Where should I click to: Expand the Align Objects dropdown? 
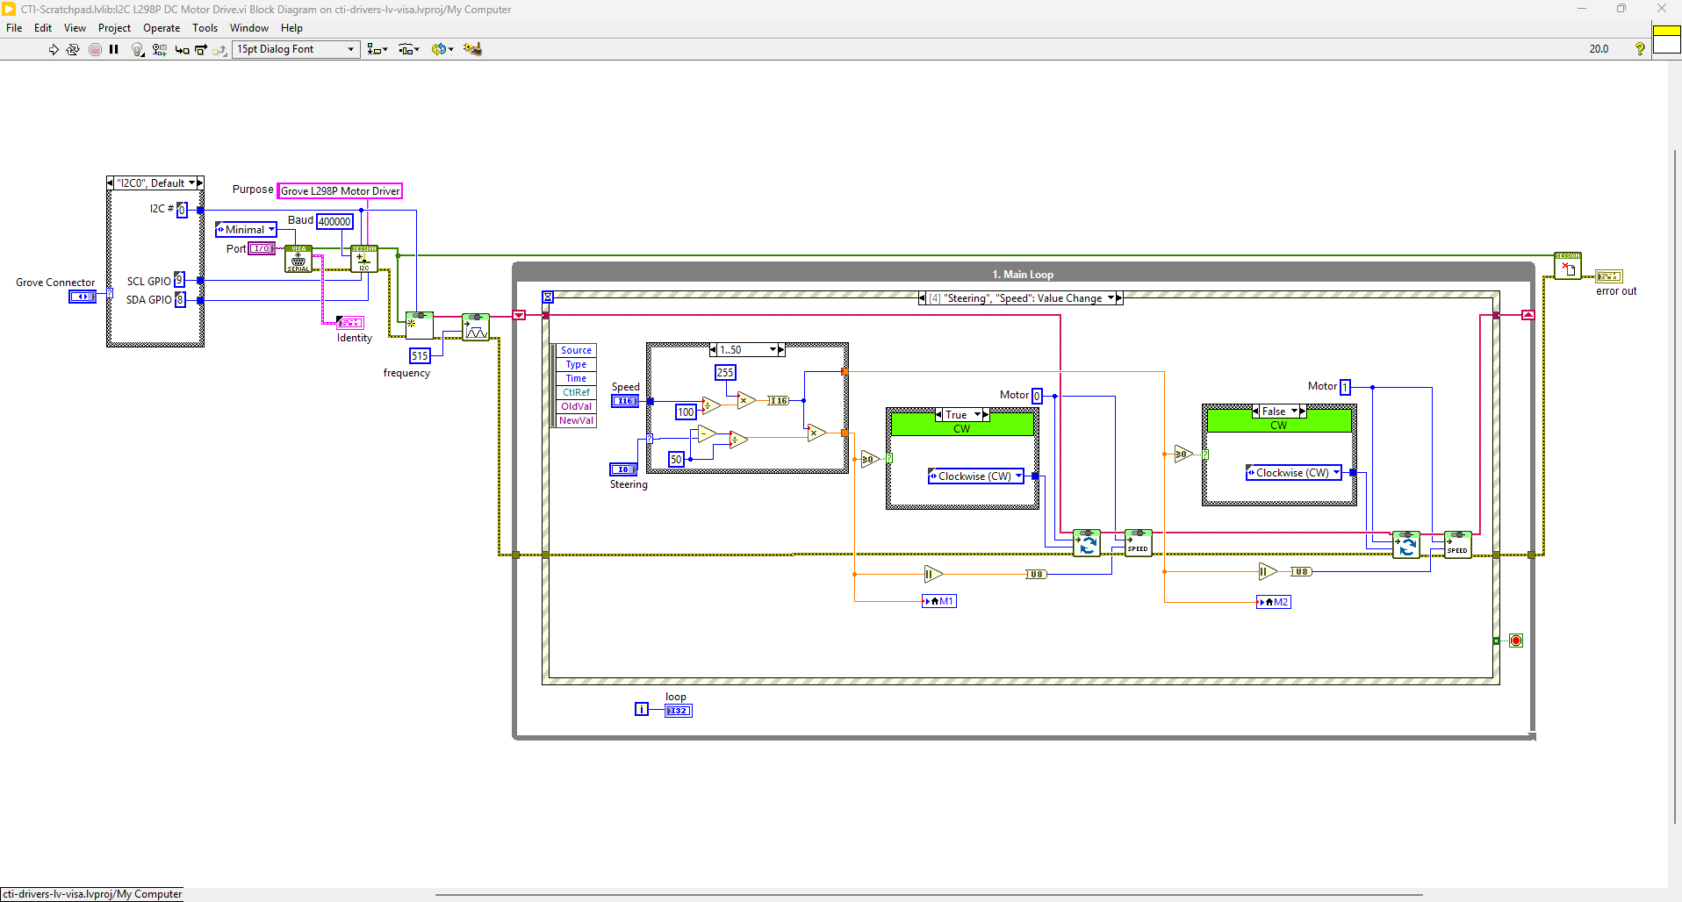pyautogui.click(x=377, y=49)
